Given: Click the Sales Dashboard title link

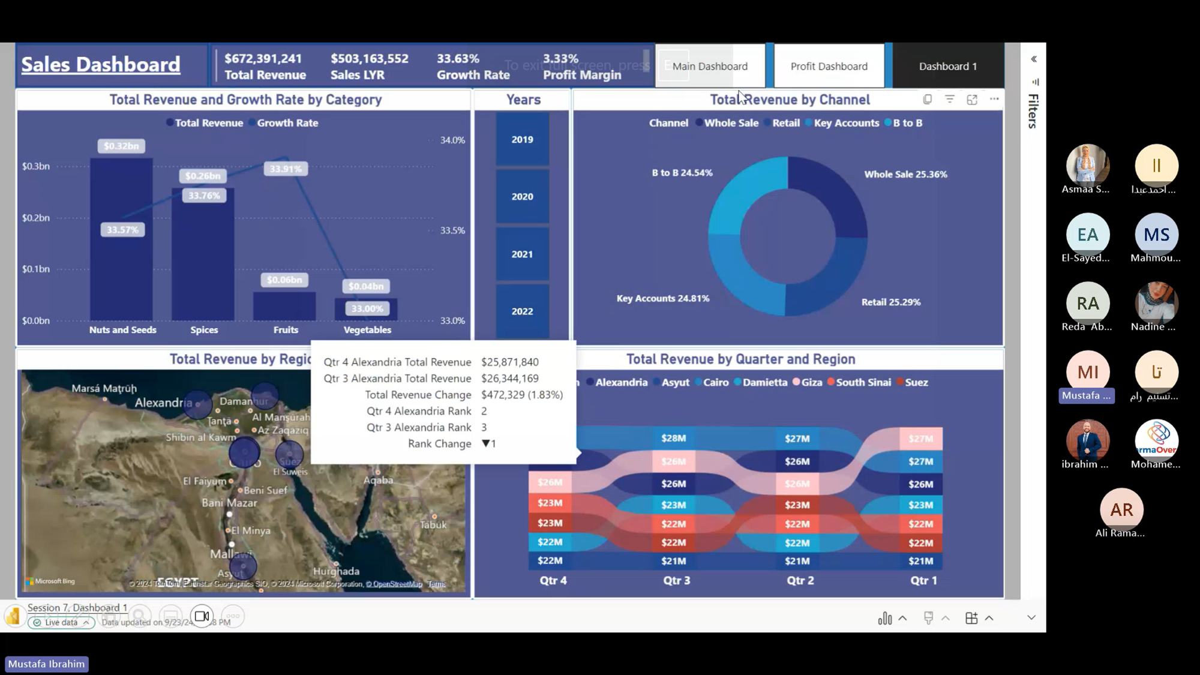Looking at the screenshot, I should tap(101, 64).
